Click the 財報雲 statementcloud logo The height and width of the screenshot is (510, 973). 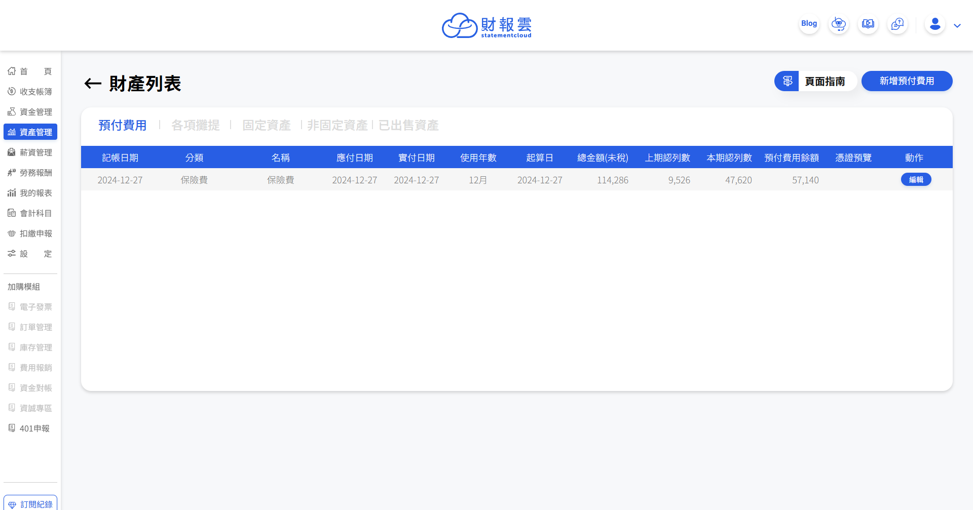pyautogui.click(x=486, y=25)
